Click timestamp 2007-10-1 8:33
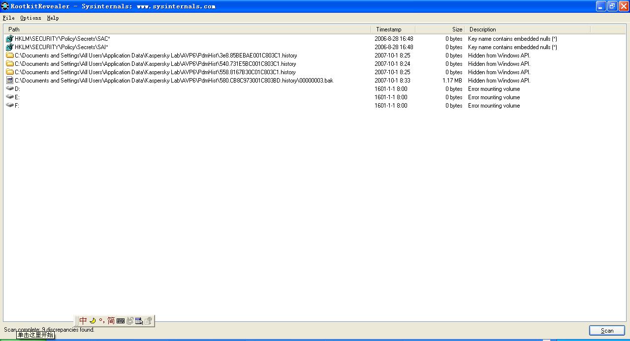 pyautogui.click(x=392, y=81)
